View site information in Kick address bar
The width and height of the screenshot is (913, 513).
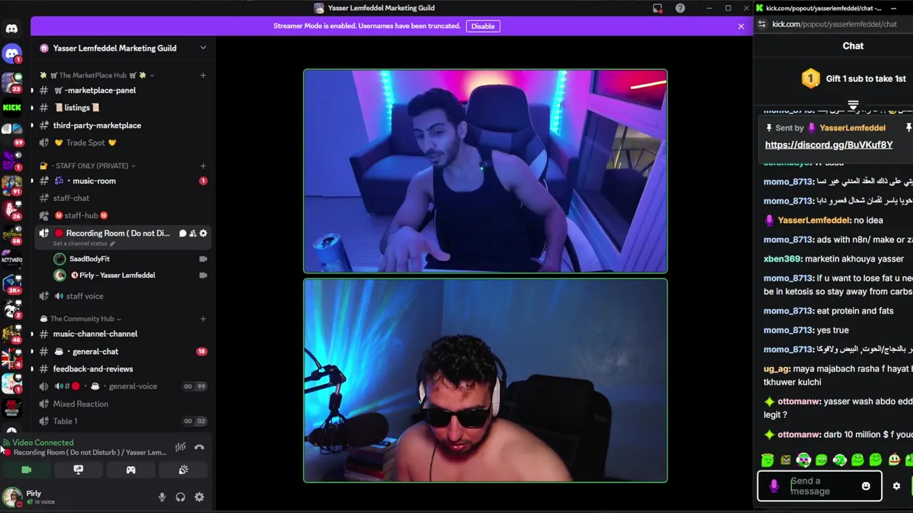pyautogui.click(x=762, y=24)
